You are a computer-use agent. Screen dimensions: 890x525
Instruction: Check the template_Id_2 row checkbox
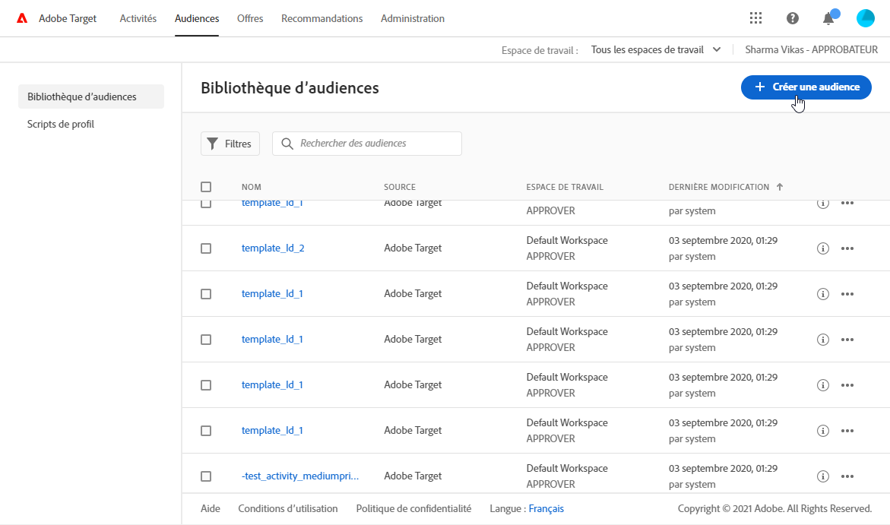[206, 248]
